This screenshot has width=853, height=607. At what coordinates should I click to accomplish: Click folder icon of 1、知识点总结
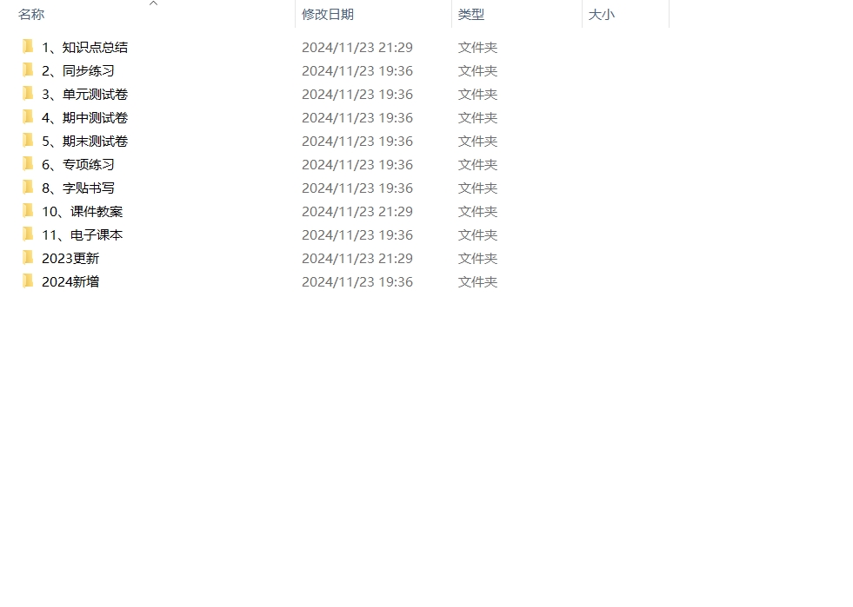(28, 47)
